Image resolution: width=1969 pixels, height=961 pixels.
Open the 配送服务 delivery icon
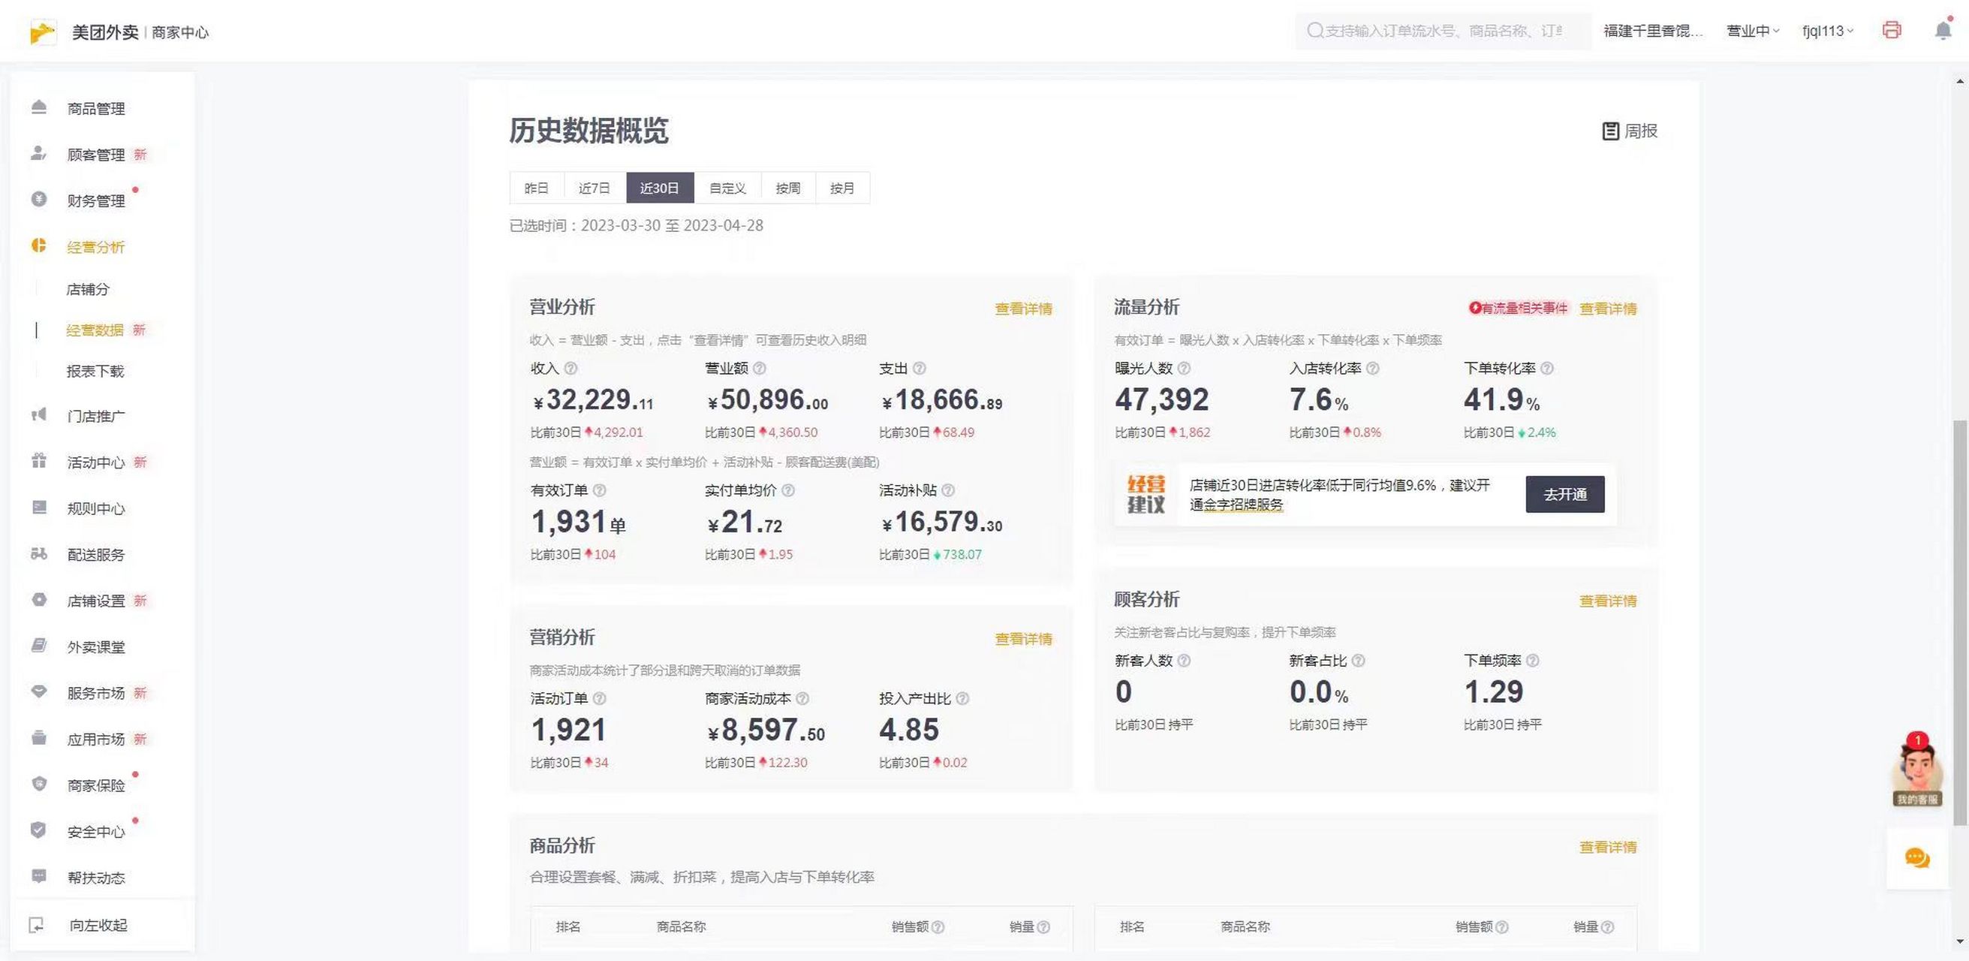tap(38, 554)
